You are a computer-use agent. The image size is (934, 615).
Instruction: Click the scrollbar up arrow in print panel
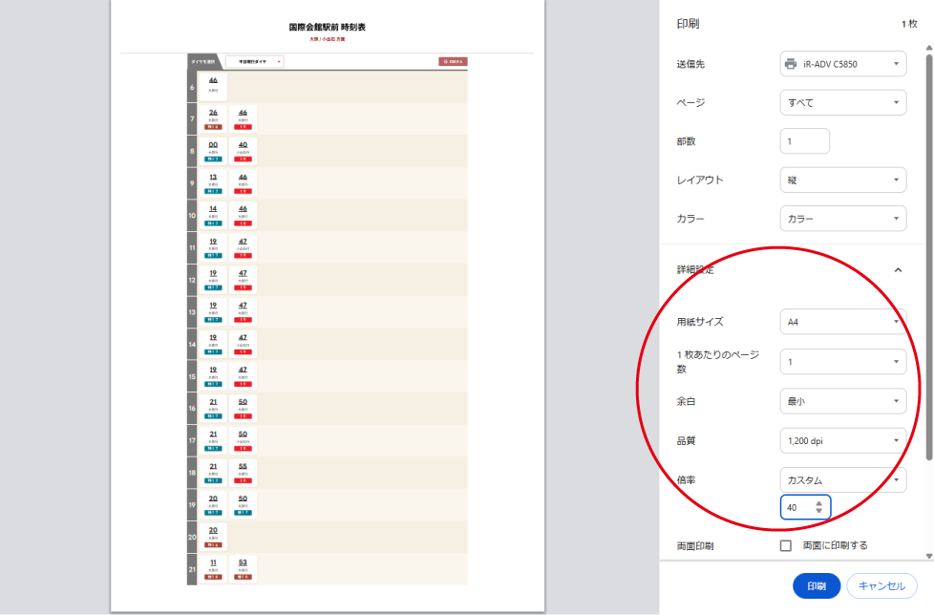[x=928, y=46]
